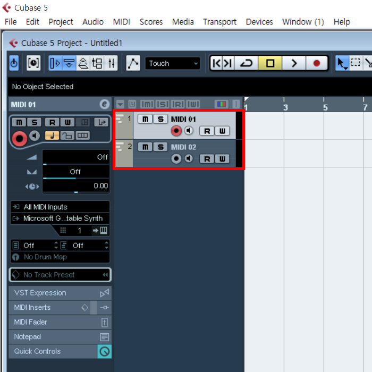This screenshot has height=372, width=372.
Task: Click the transport Record button
Action: click(x=317, y=63)
